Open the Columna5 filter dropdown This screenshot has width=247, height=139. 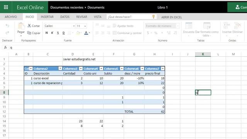122,69
